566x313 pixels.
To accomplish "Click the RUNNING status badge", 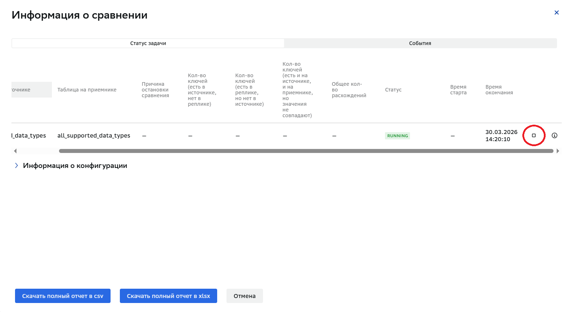I will (x=397, y=136).
